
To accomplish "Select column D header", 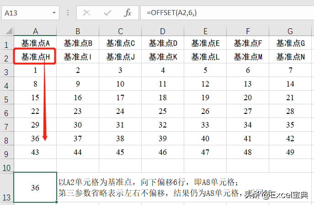I will click(163, 31).
